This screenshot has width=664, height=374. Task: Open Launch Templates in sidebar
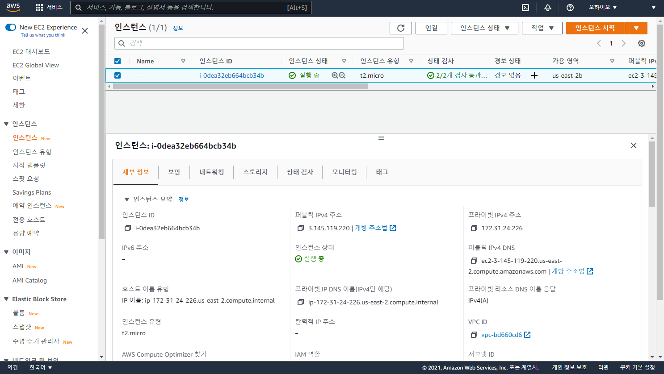[x=29, y=166]
